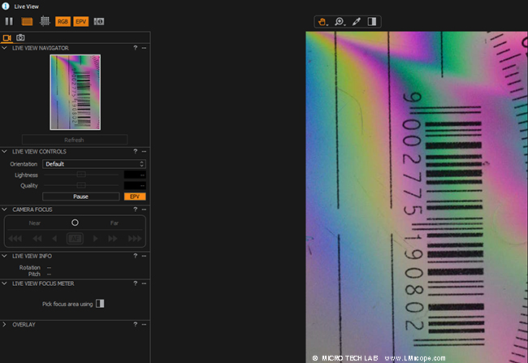Image resolution: width=528 pixels, height=363 pixels.
Task: Adjust the Quality slider
Action: (80, 185)
